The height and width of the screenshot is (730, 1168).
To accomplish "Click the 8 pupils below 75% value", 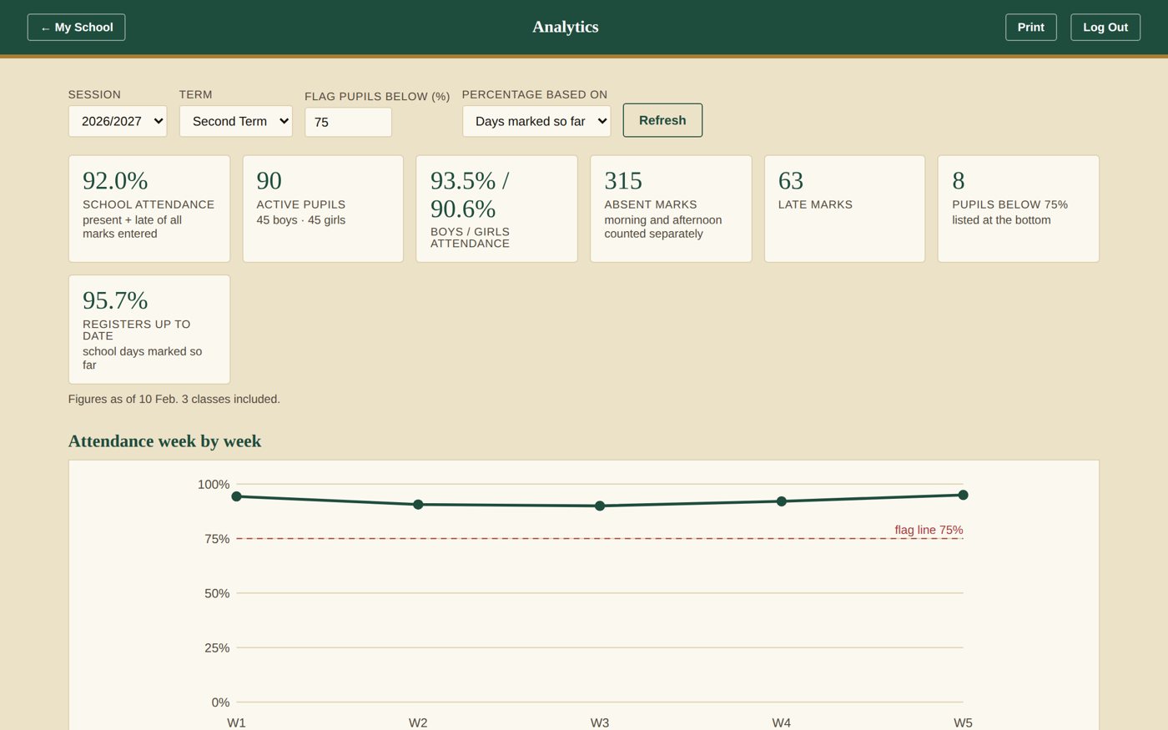I will [959, 180].
